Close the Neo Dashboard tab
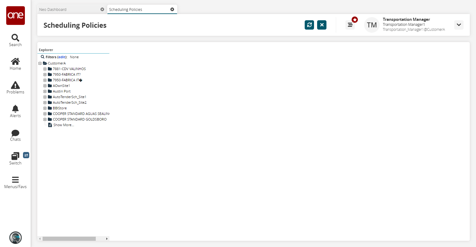This screenshot has width=476, height=247. (x=102, y=9)
